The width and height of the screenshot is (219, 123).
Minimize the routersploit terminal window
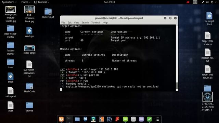165,18
